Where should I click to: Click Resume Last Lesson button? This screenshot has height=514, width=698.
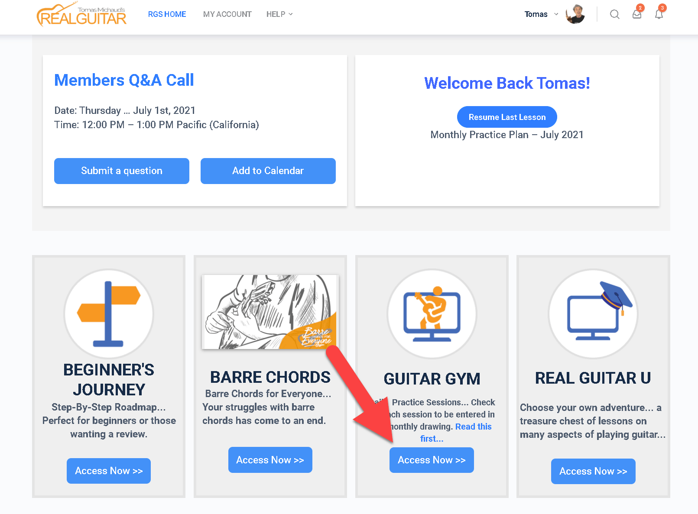[507, 117]
